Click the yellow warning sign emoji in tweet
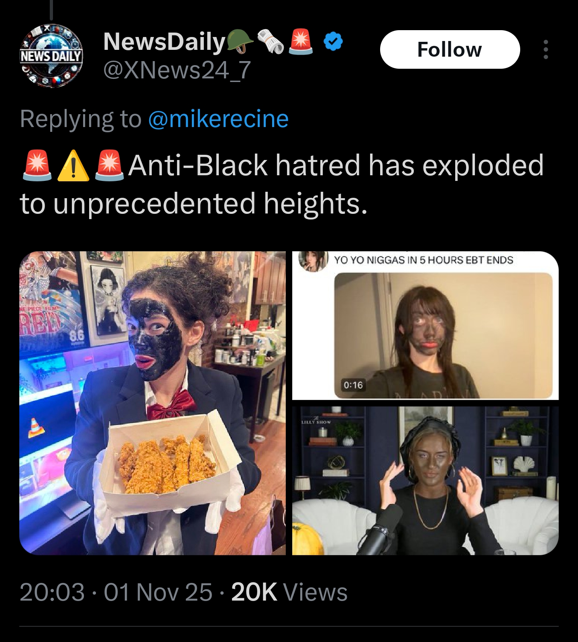 pos(73,166)
